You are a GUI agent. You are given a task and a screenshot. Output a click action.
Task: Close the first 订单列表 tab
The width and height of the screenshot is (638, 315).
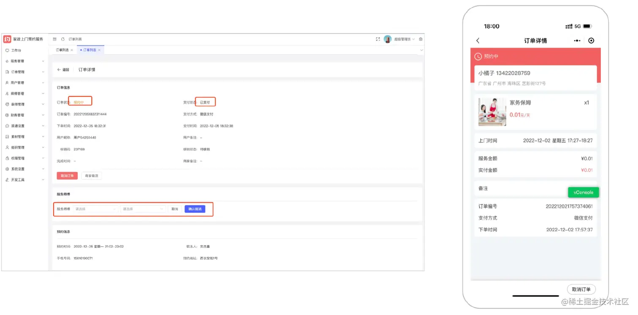pos(72,50)
